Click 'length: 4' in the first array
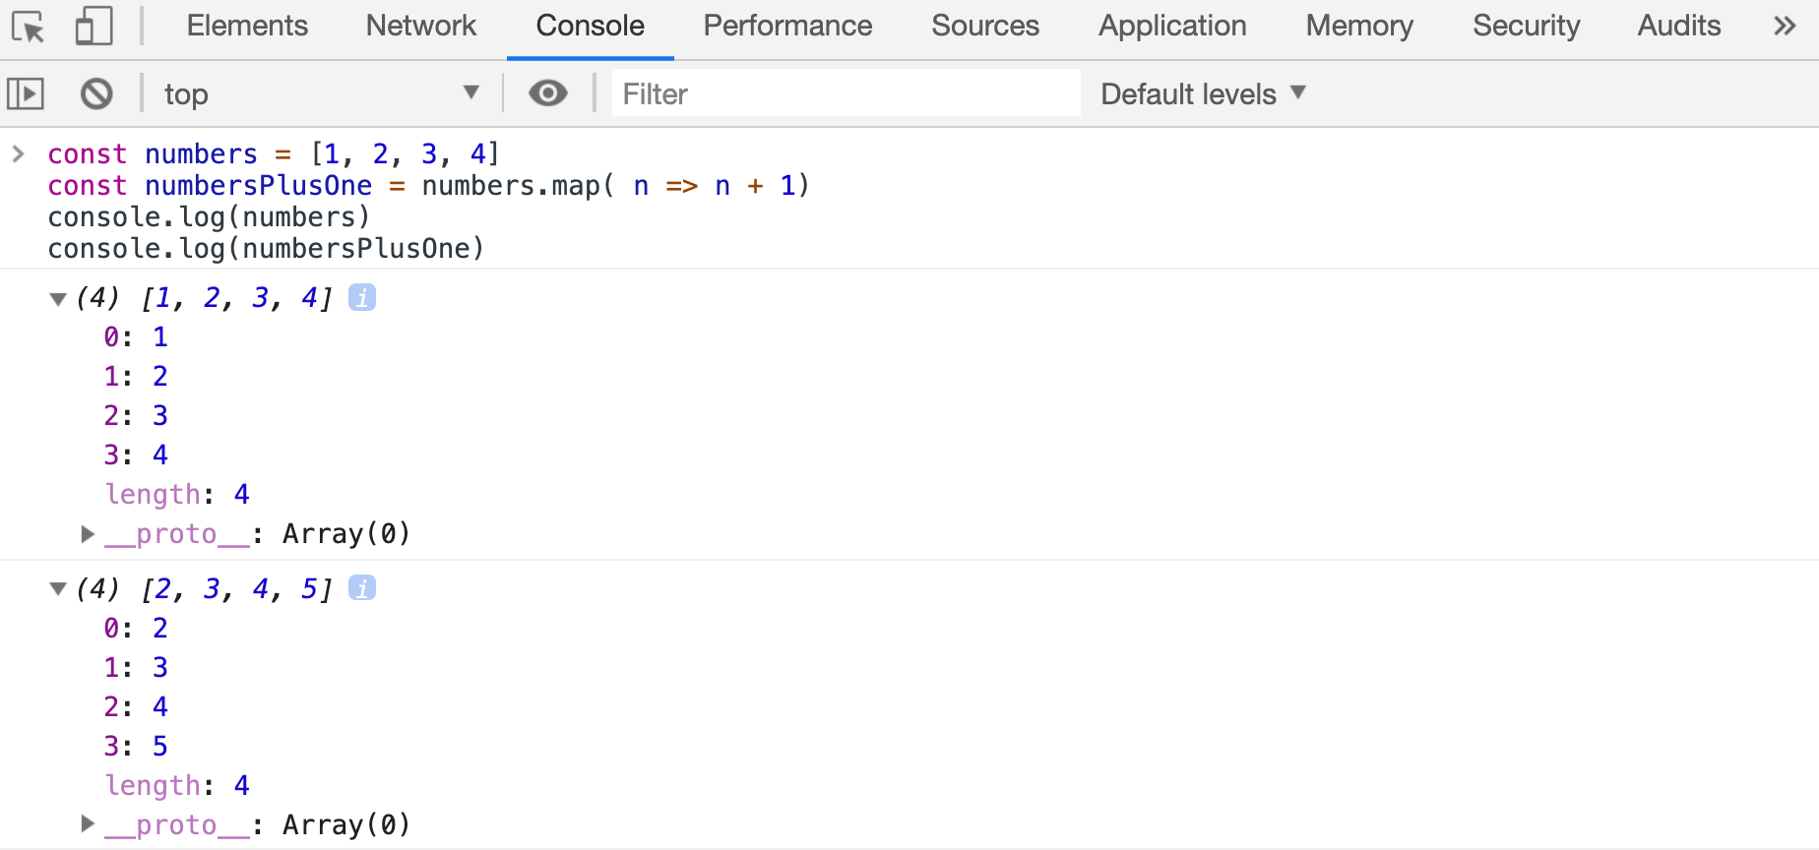The image size is (1819, 850). click(177, 494)
